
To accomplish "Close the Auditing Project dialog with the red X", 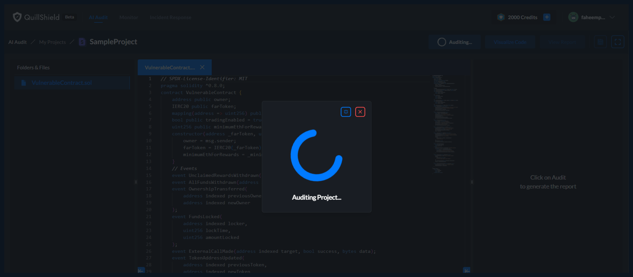I will (360, 112).
